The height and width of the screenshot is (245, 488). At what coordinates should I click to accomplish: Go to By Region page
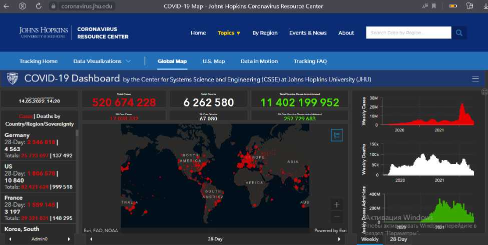(x=265, y=33)
